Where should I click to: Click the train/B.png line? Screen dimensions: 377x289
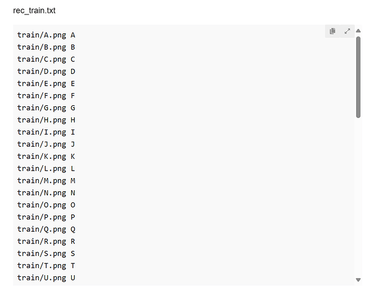(46, 47)
